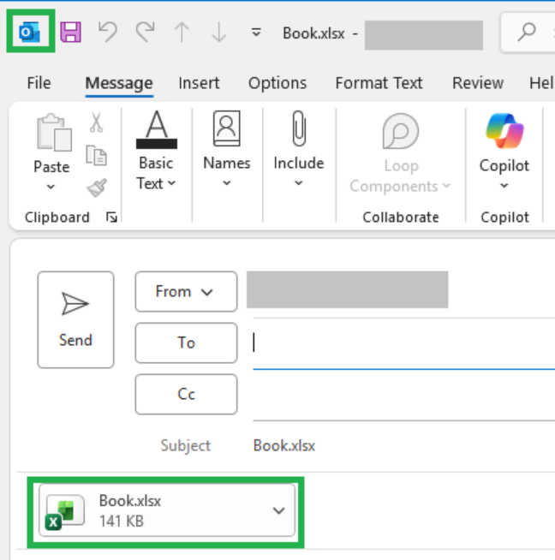Open the Review tab
Image resolution: width=555 pixels, height=560 pixels.
478,83
